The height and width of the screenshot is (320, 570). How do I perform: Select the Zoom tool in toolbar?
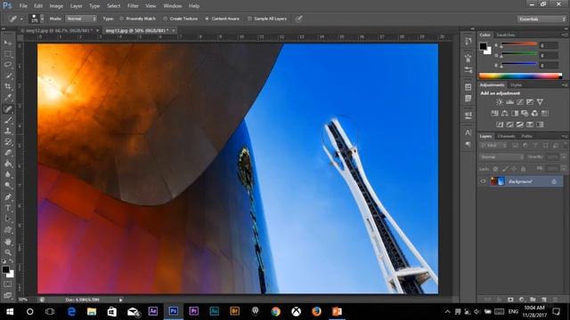[8, 252]
